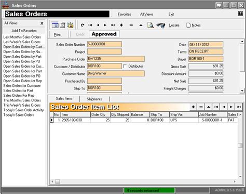Image resolution: width=246 pixels, height=194 pixels.
Task: Click the item list horizontal scrollbar thumb
Action: (58, 182)
